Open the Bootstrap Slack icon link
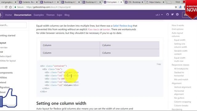The image size is (197, 111). [177, 14]
